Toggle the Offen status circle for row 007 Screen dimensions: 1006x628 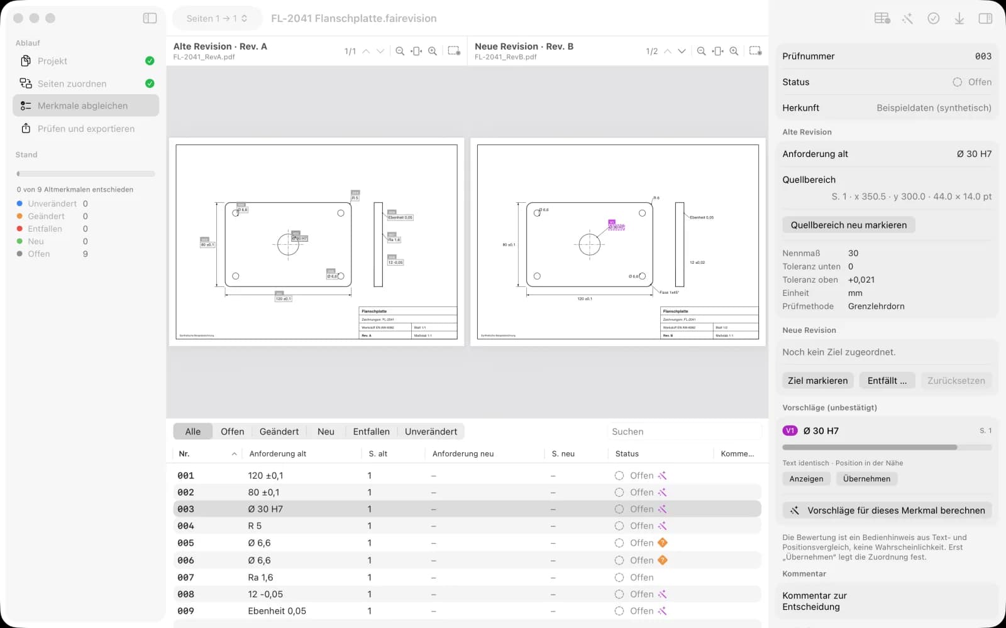click(619, 577)
